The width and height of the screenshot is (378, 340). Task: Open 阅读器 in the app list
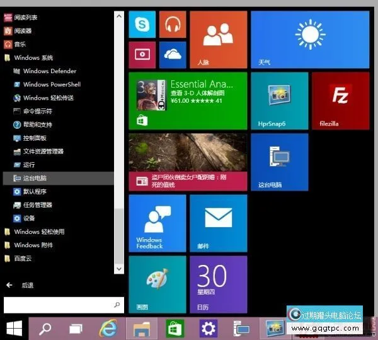[58, 31]
